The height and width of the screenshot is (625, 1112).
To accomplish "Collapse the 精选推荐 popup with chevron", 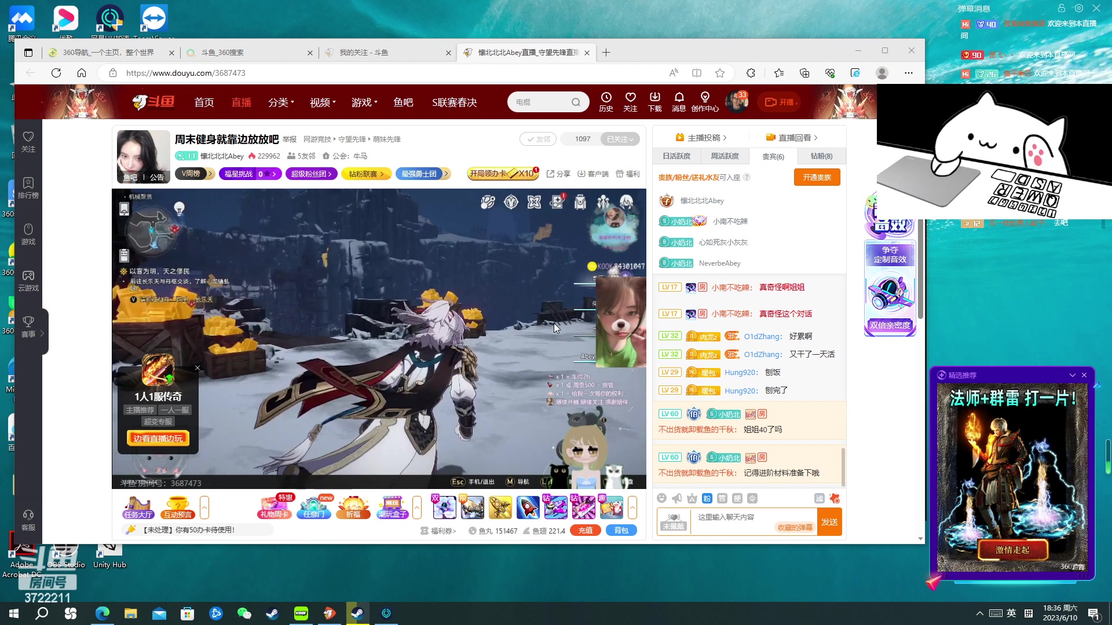I will 1072,375.
